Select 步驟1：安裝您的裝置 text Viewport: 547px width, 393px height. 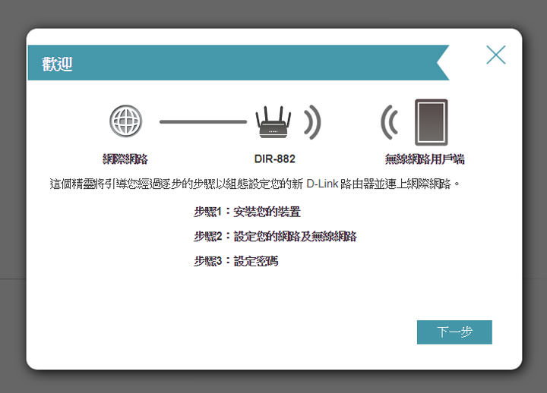click(247, 212)
